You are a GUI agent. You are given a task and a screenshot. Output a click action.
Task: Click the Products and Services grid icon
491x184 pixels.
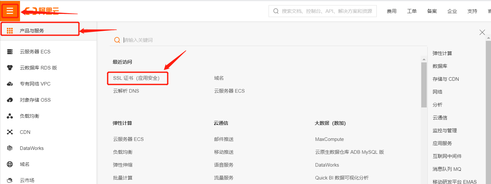point(10,31)
